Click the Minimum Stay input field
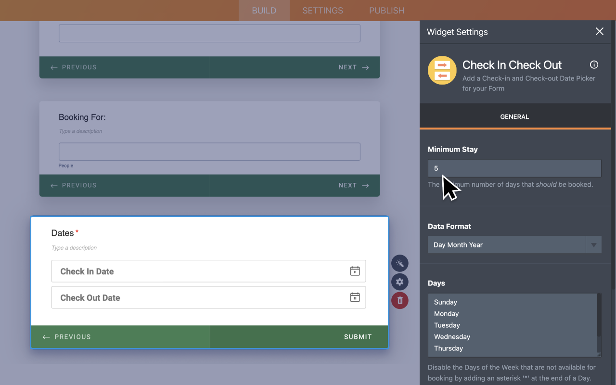The height and width of the screenshot is (385, 616). [514, 168]
